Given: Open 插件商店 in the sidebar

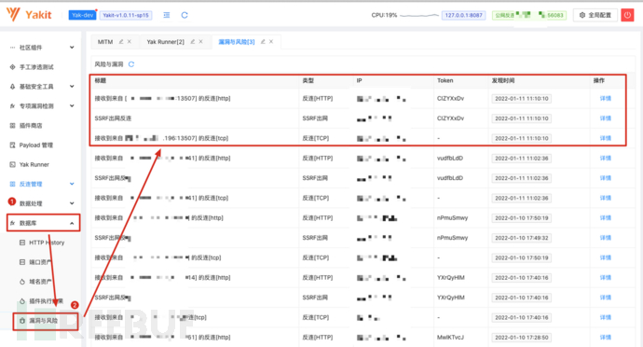Looking at the screenshot, I should tap(31, 126).
